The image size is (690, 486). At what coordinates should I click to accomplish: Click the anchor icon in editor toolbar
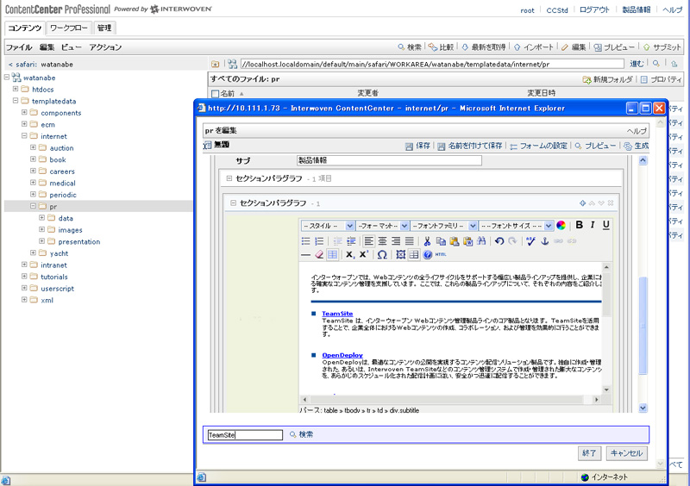tap(544, 241)
